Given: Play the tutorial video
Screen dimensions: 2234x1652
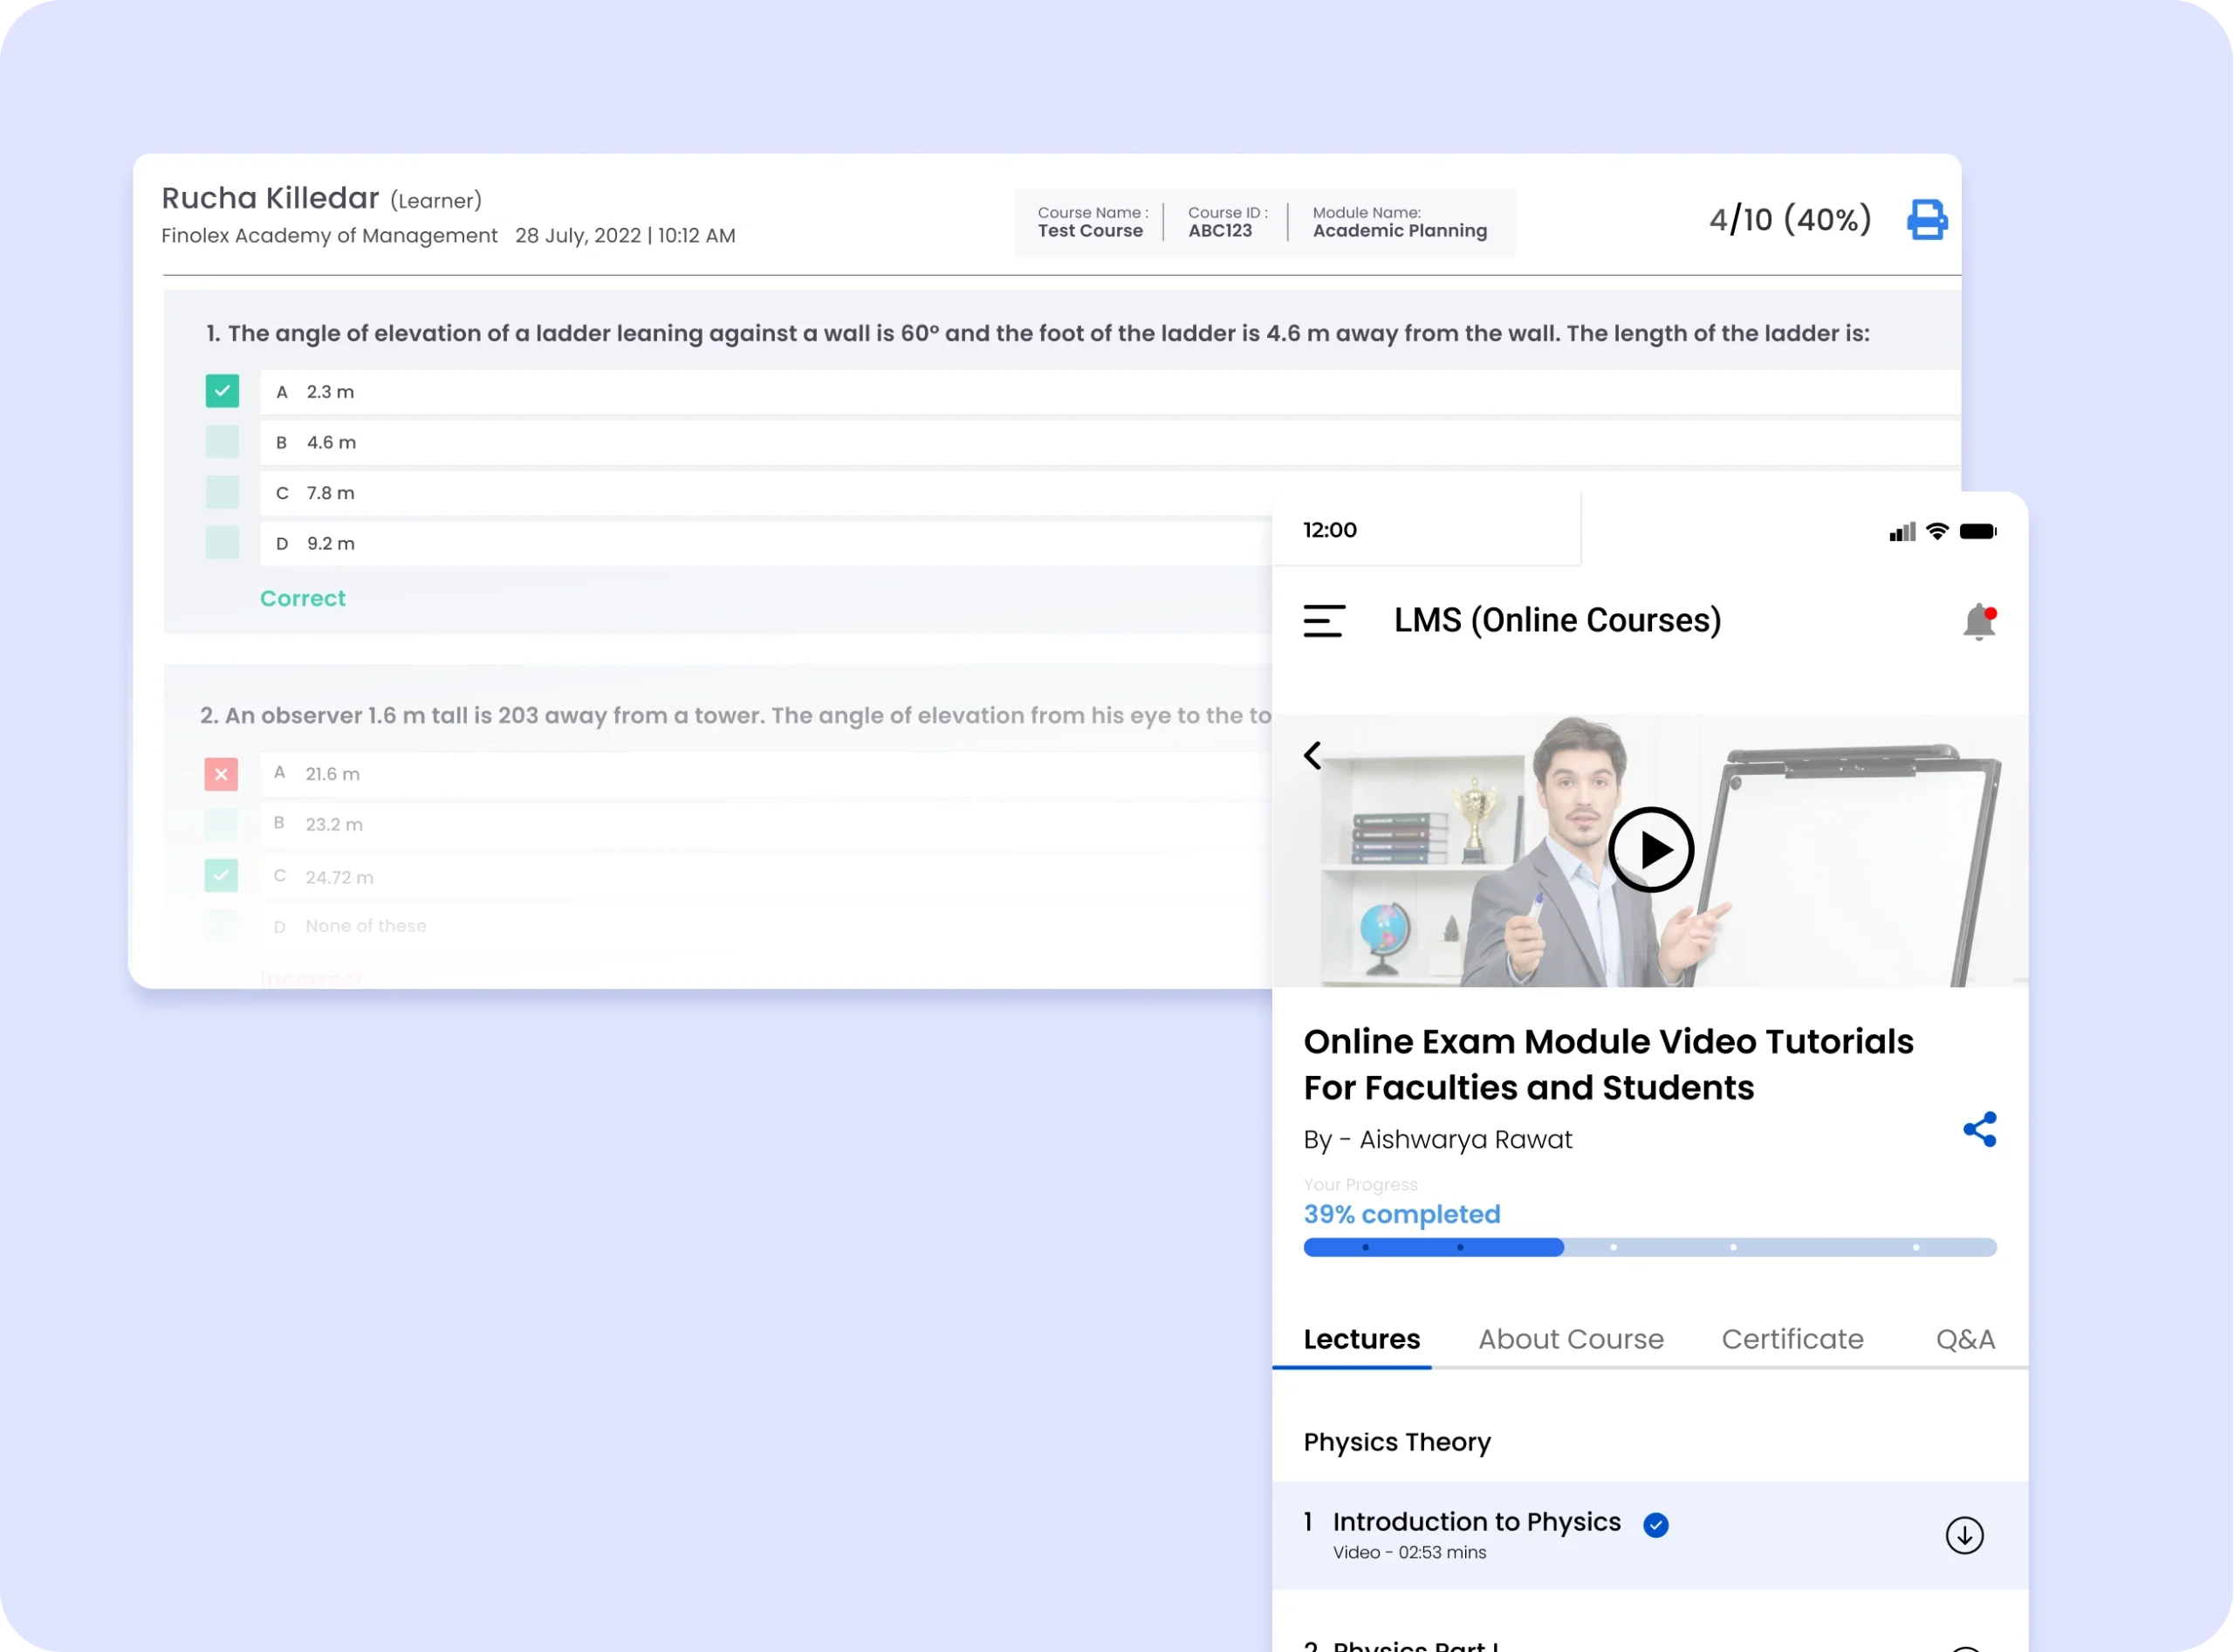Looking at the screenshot, I should click(x=1650, y=850).
